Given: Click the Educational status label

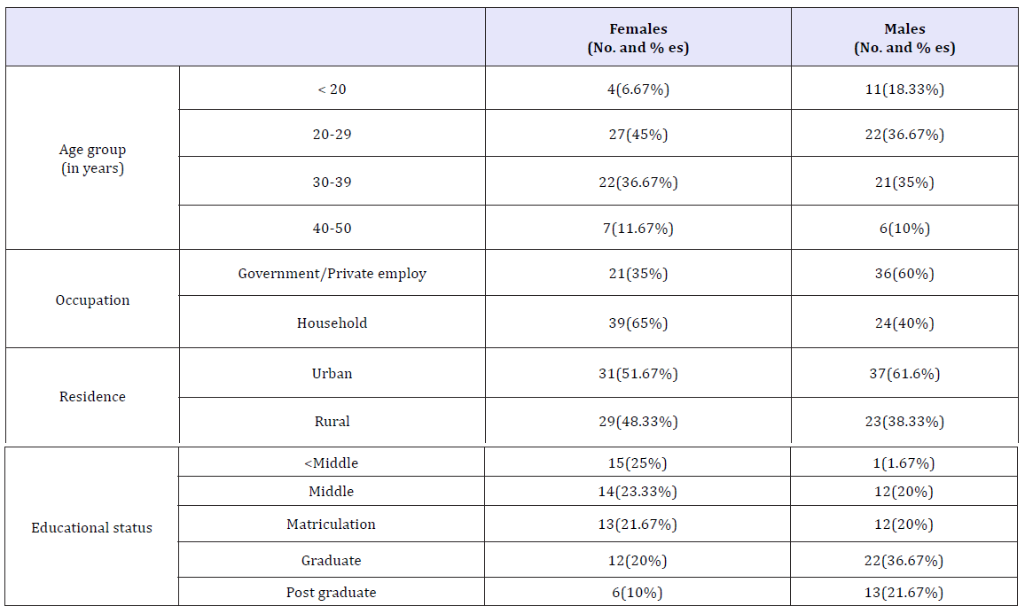Looking at the screenshot, I should coord(91,528).
